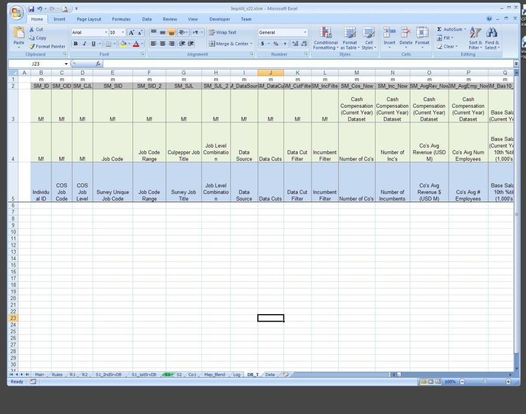Viewport: 526px width, 414px height.
Task: Toggle bold formatting
Action: [76, 44]
